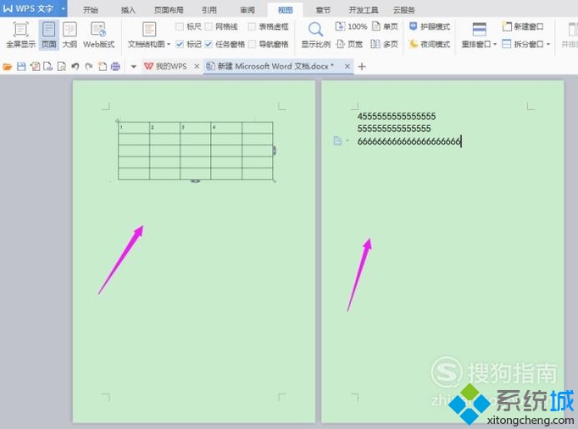Check the Navigation pane (导航窗格) checkbox

tap(252, 44)
